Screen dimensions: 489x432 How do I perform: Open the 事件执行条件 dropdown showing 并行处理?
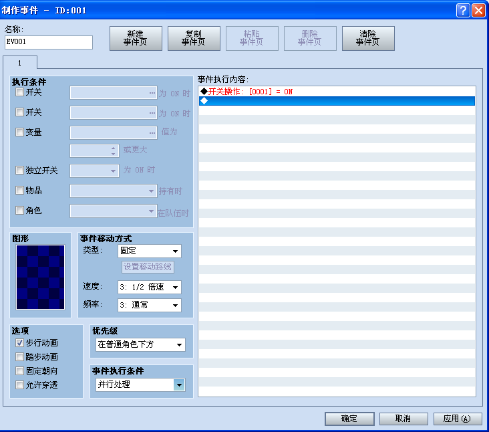[140, 385]
